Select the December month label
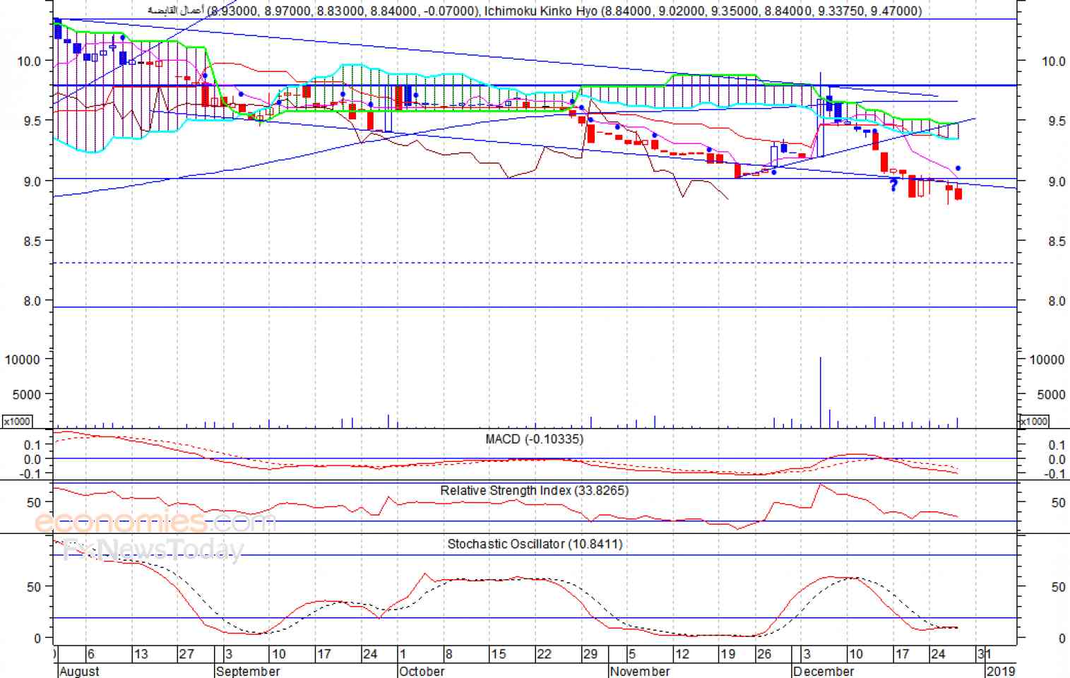Image resolution: width=1070 pixels, height=678 pixels. [824, 671]
